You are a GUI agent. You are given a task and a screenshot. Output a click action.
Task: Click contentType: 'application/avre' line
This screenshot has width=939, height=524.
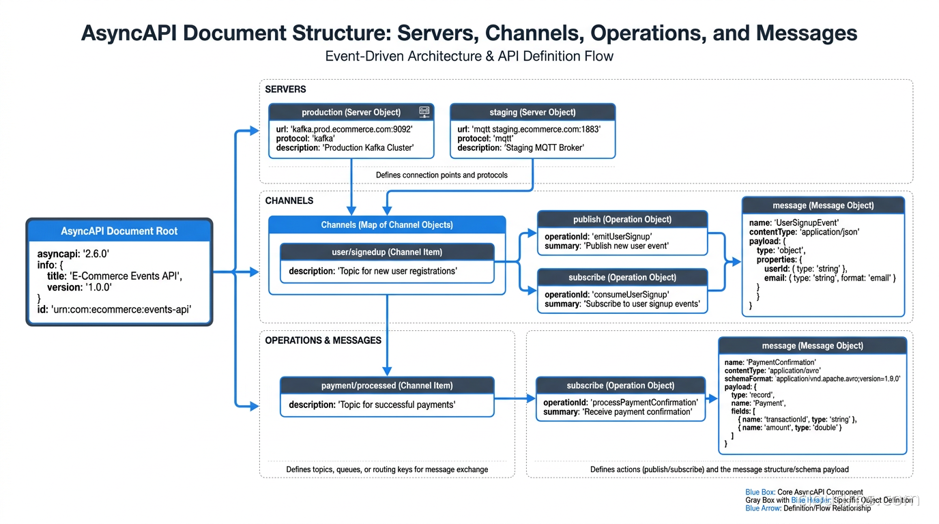[x=772, y=370]
